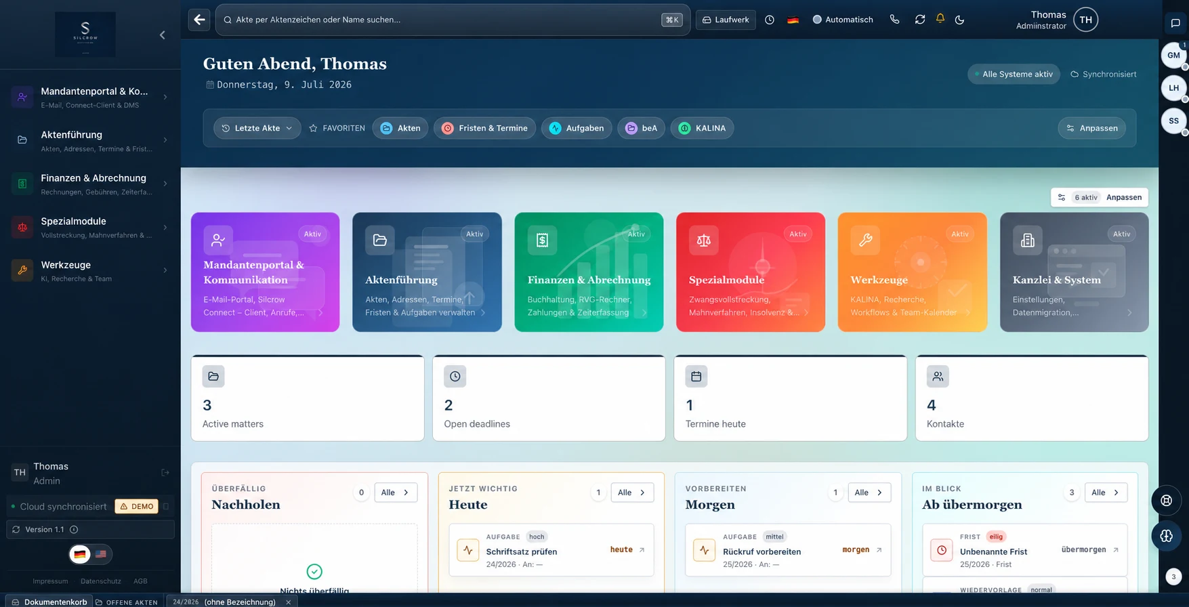Select the LH contact avatar

pyautogui.click(x=1174, y=88)
